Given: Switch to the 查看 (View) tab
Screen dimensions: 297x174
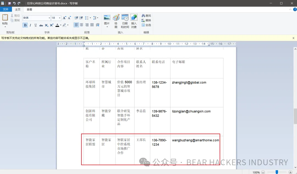Looking at the screenshot, I should point(29,9).
